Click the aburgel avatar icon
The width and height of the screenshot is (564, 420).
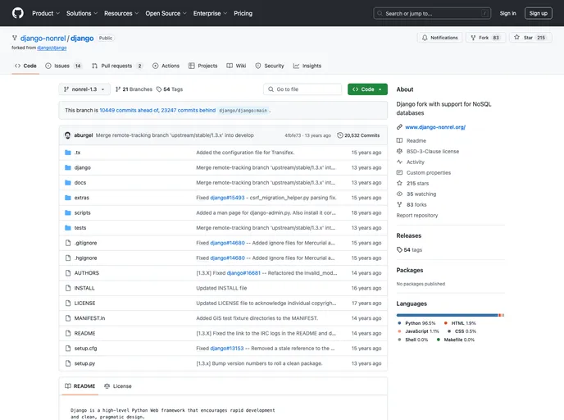pyautogui.click(x=67, y=135)
